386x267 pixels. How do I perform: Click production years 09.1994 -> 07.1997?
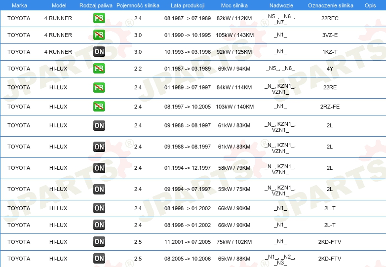(188, 189)
